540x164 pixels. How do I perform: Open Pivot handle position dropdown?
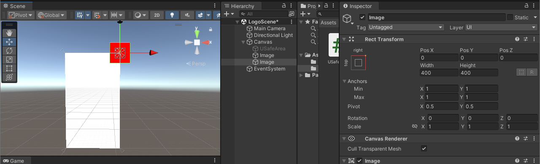[21, 15]
